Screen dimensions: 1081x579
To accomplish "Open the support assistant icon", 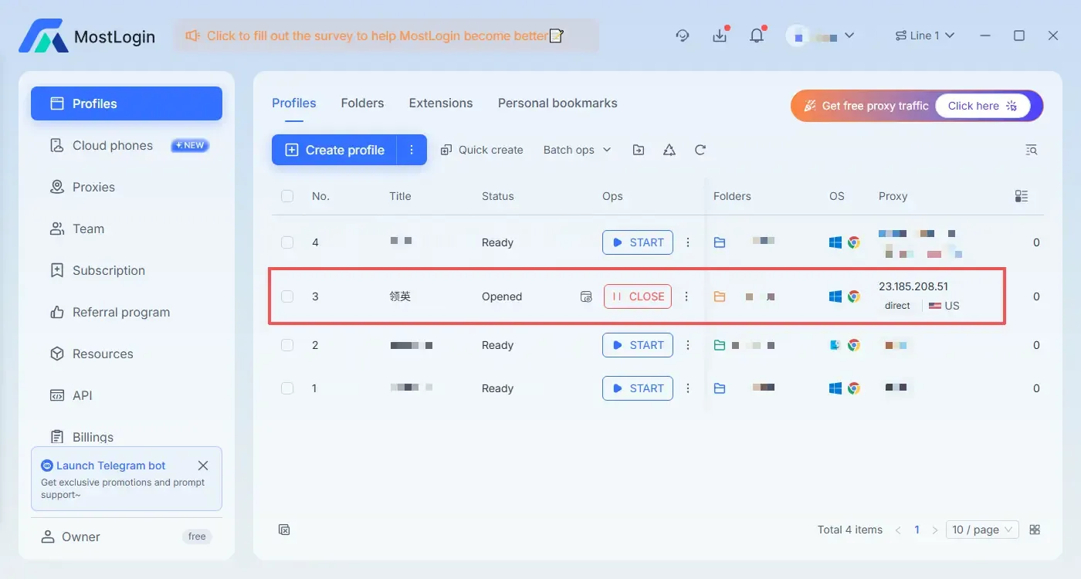I will 683,36.
